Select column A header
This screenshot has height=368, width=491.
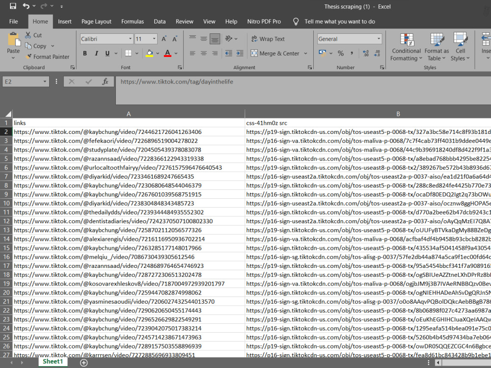pyautogui.click(x=128, y=114)
